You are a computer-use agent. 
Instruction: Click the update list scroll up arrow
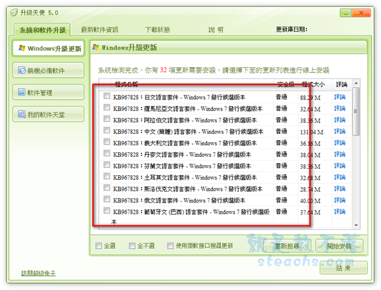(356, 83)
